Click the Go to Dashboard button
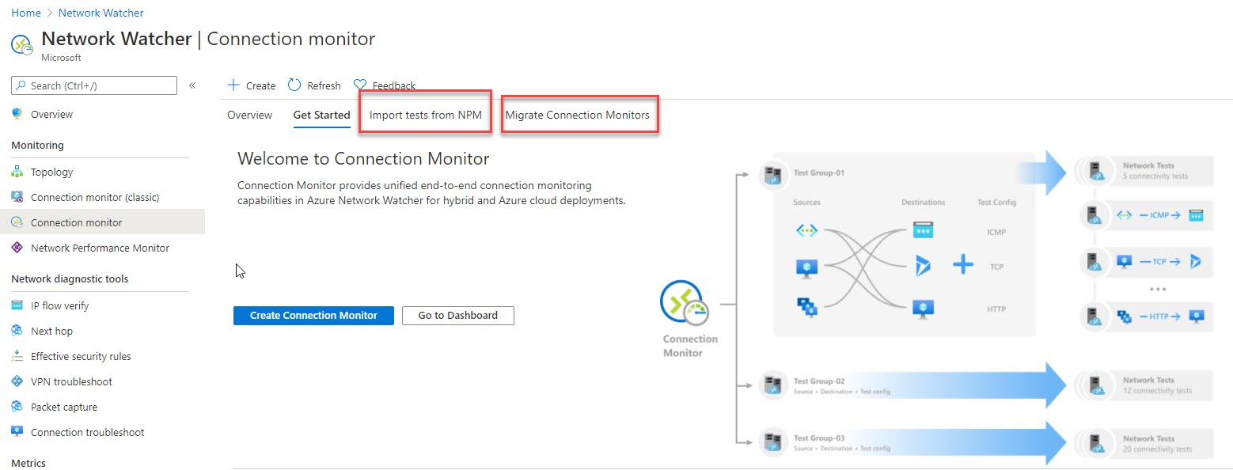 coord(457,315)
